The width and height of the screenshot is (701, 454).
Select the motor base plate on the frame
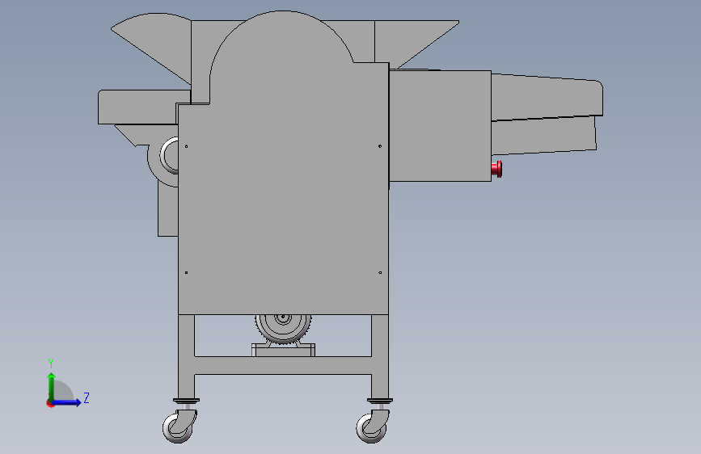(x=283, y=350)
